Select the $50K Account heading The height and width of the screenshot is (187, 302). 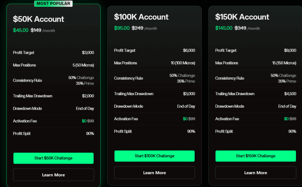pyautogui.click(x=39, y=19)
